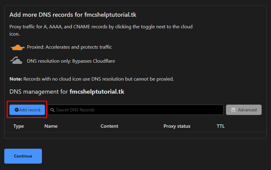Click the "Proxied: Accelerates and protects traffic" text

click(69, 47)
